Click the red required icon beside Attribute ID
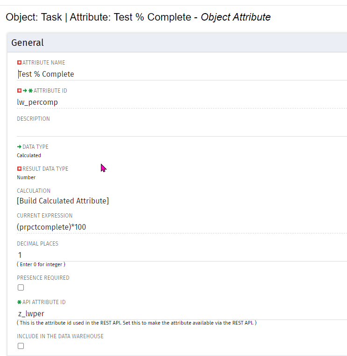Screen dimensions: 347x356 pyautogui.click(x=19, y=91)
